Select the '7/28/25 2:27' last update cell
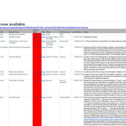This screenshot has width=126, height=126. click(x=77, y=51)
